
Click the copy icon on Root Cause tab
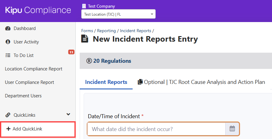tap(140, 82)
